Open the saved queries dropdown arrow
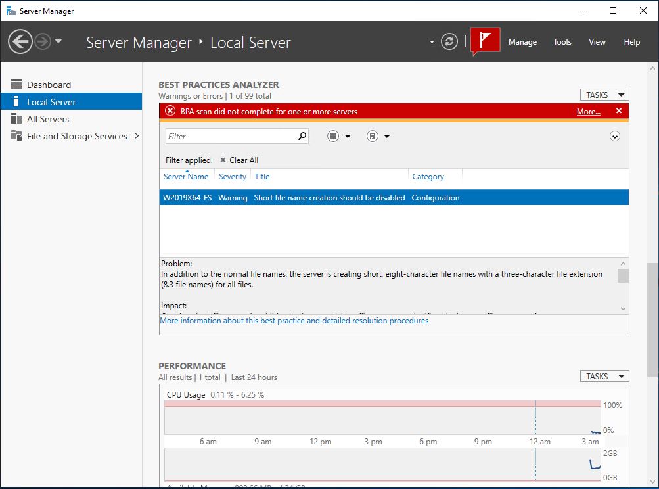The height and width of the screenshot is (489, 659). coord(387,136)
